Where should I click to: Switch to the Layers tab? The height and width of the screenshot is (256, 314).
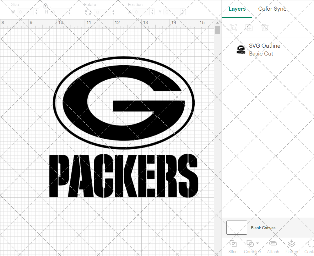click(237, 9)
